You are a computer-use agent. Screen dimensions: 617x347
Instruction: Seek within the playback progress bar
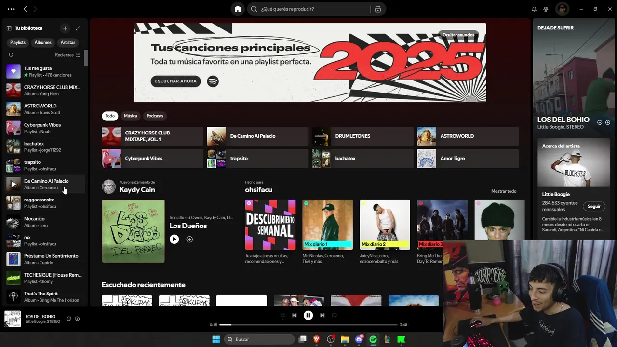[x=308, y=325]
